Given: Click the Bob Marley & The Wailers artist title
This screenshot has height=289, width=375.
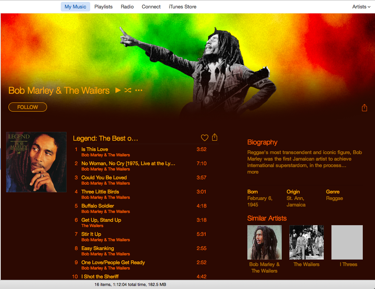Looking at the screenshot, I should [59, 91].
